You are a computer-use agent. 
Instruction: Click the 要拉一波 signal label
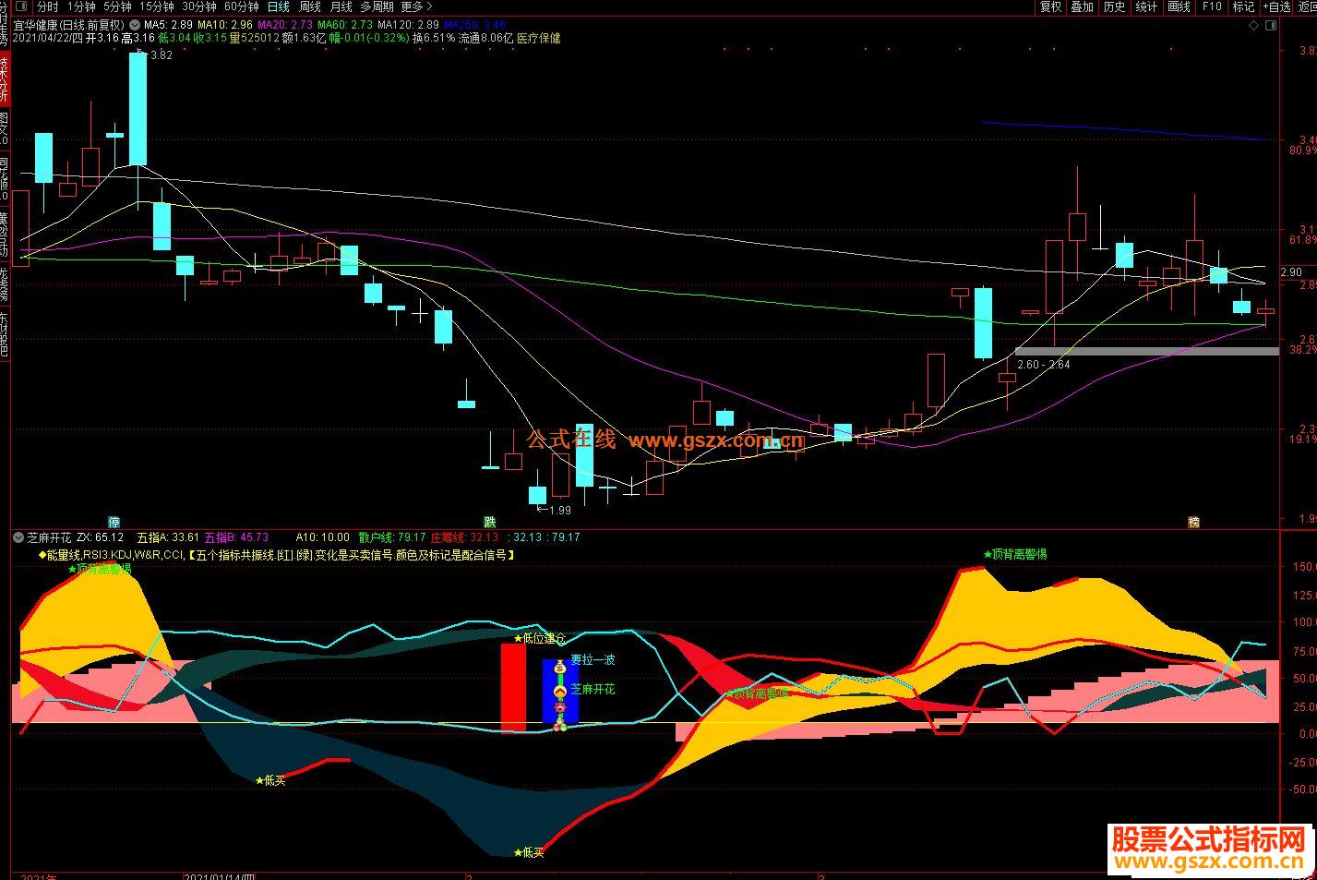tap(593, 659)
